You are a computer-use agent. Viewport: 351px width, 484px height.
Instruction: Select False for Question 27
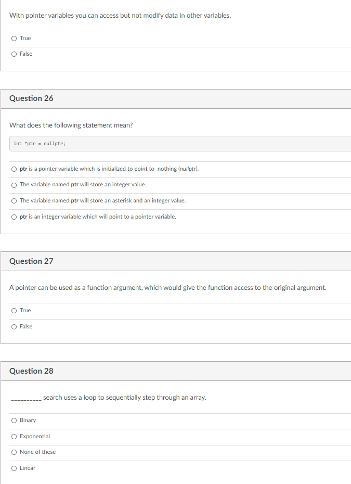click(x=14, y=327)
